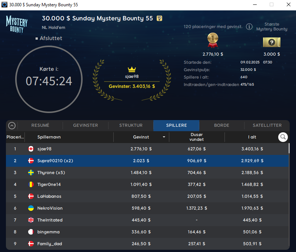Click Supra90210's 2.929,69 $ total
This screenshot has height=252, width=296.
click(x=252, y=161)
